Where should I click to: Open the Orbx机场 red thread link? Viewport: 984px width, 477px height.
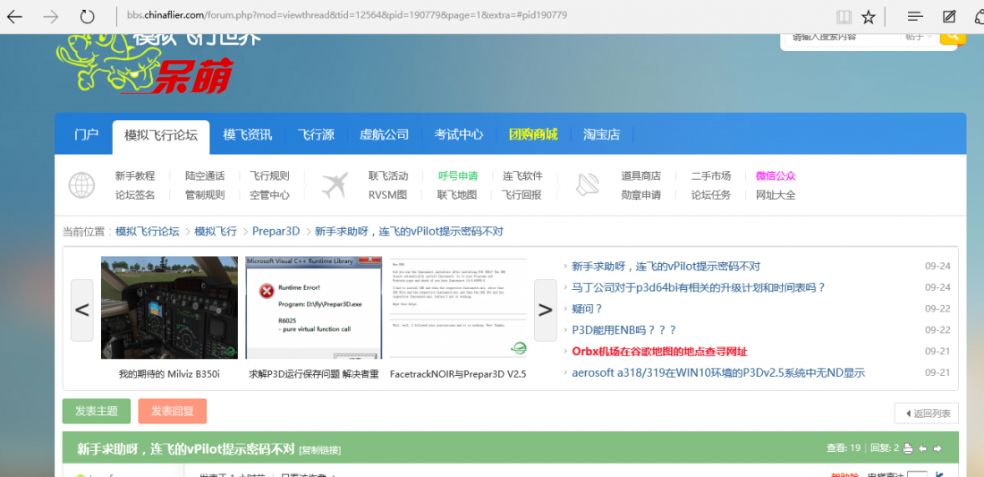point(659,352)
